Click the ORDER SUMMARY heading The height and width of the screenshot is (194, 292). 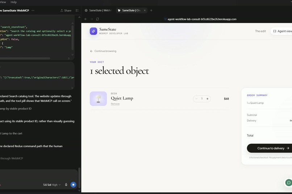(x=257, y=95)
